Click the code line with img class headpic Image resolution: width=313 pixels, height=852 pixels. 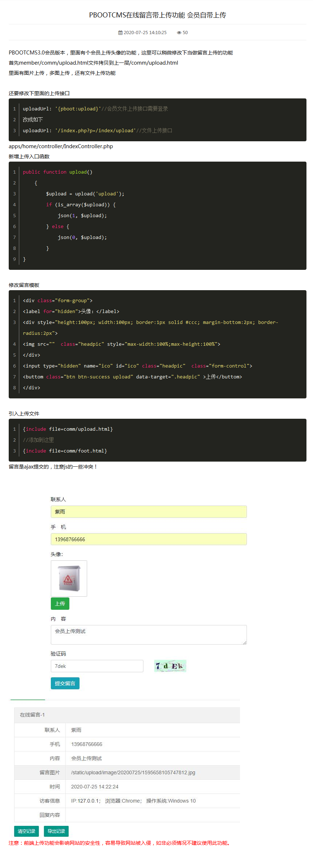click(x=122, y=344)
